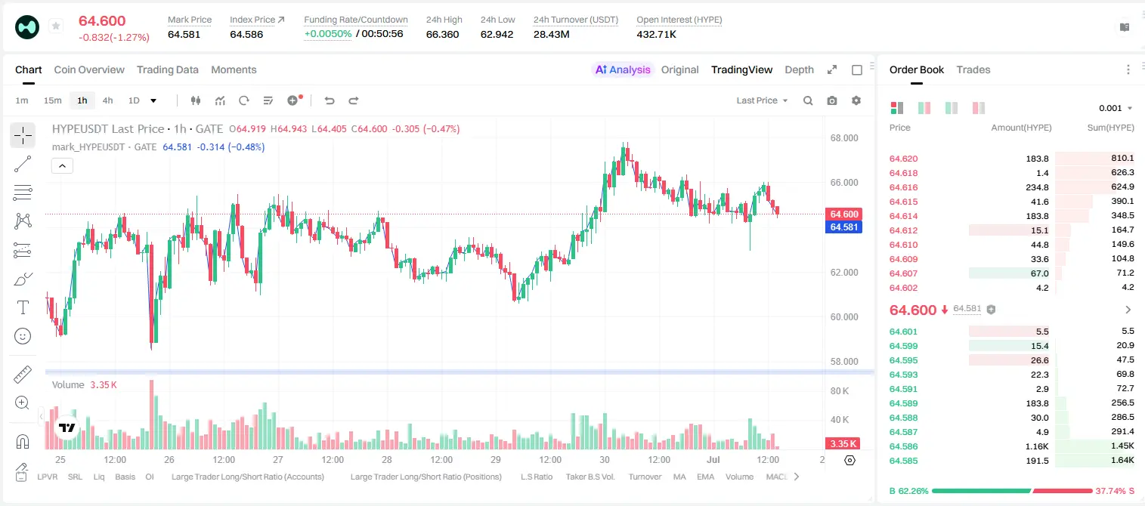Pick the ruler measure tool
1145x506 pixels.
[23, 375]
